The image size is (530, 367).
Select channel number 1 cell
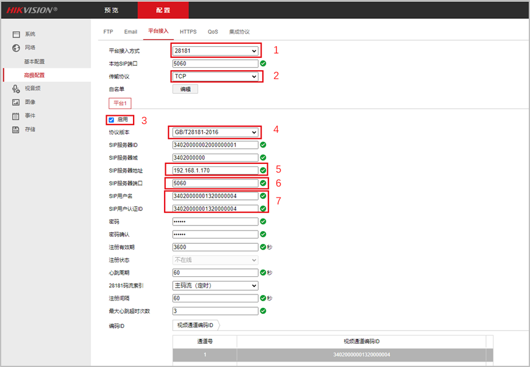205,354
